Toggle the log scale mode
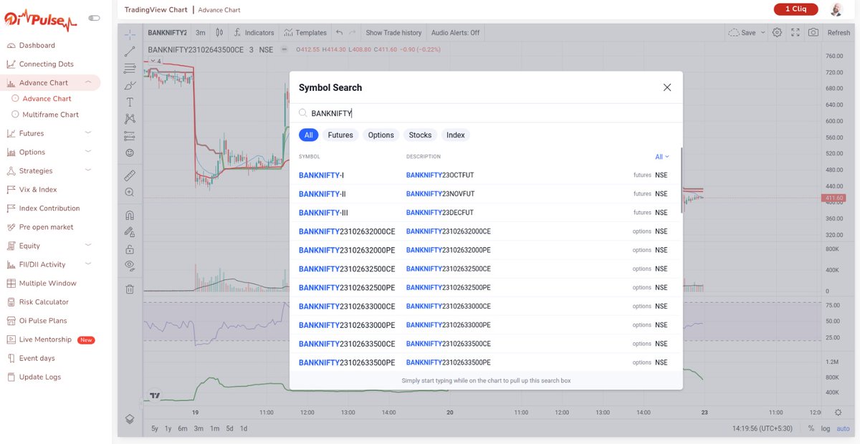860x444 pixels. pos(826,428)
